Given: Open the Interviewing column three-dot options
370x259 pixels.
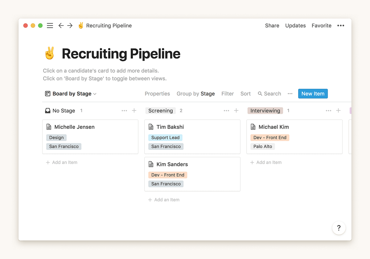Looking at the screenshot, I should click(328, 111).
